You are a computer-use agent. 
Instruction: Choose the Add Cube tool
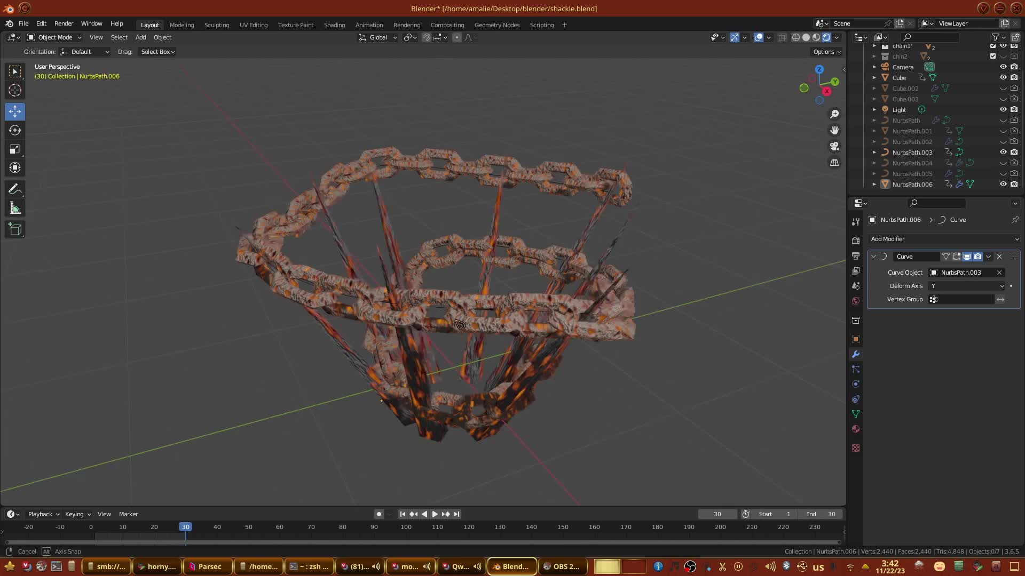15,229
